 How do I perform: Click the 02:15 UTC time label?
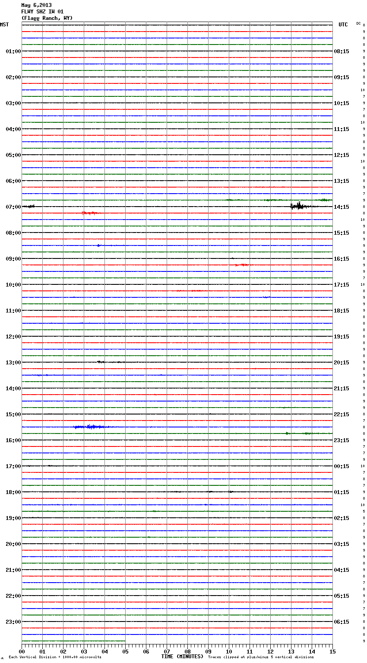tap(342, 518)
